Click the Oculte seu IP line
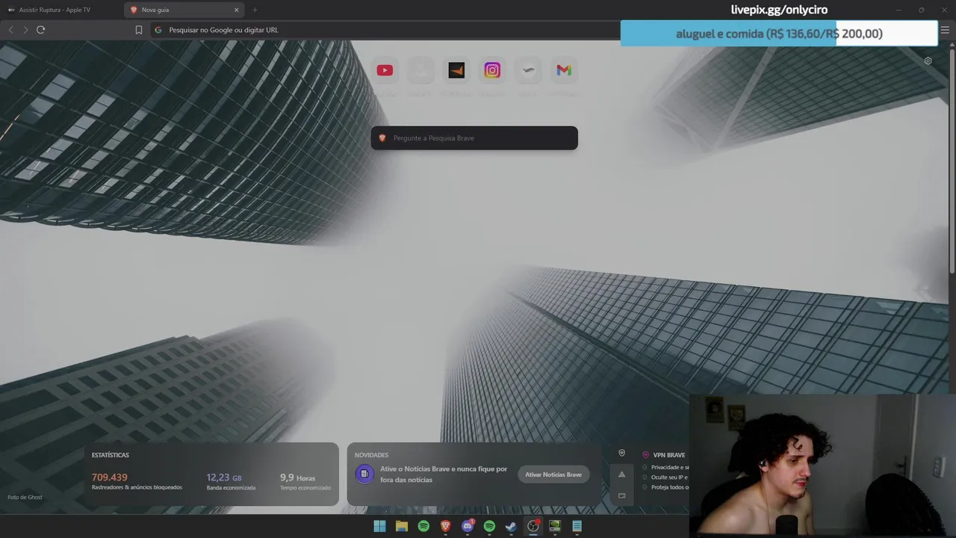Viewport: 956px width, 538px height. (670, 477)
